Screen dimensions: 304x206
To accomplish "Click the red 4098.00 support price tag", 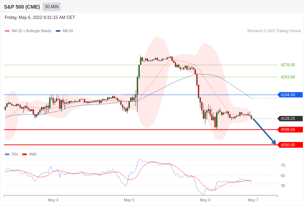I will coord(290,129).
